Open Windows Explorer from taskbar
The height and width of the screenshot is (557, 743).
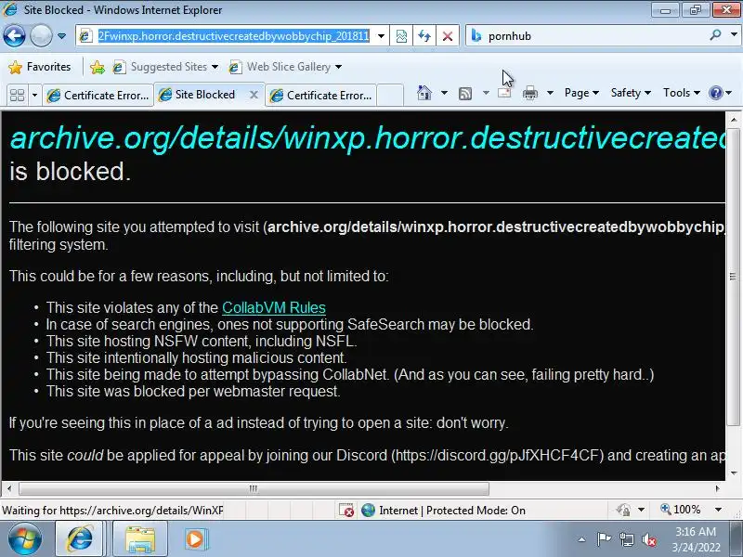(140, 539)
